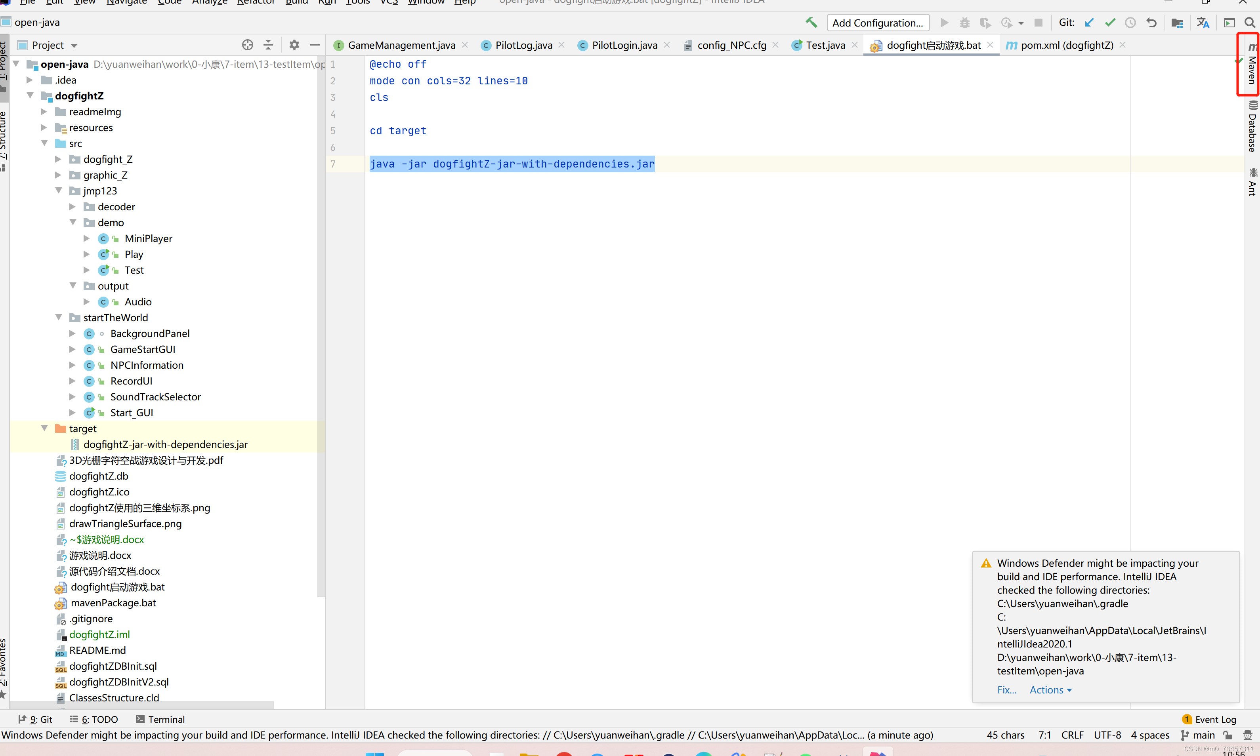Image resolution: width=1260 pixels, height=756 pixels.
Task: Click the Build Project hammer icon
Action: point(811,23)
